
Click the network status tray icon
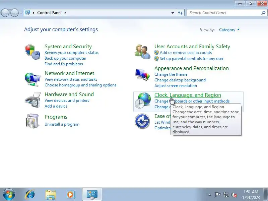pos(226,195)
